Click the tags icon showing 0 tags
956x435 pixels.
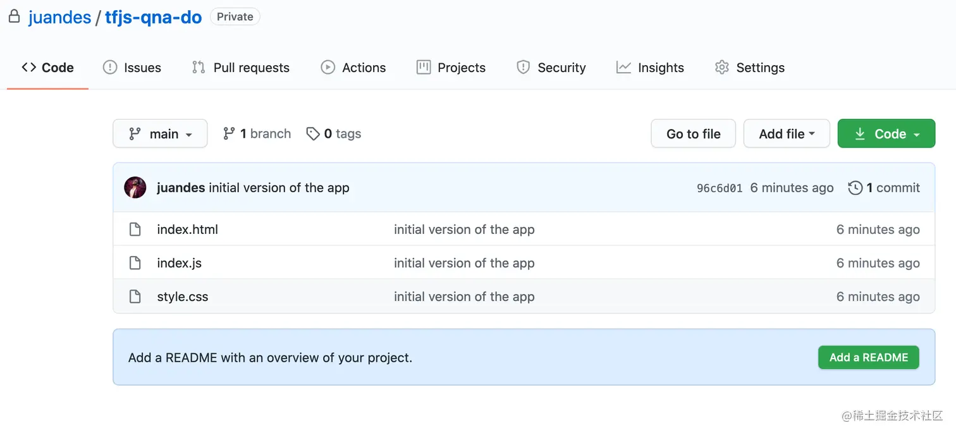314,133
